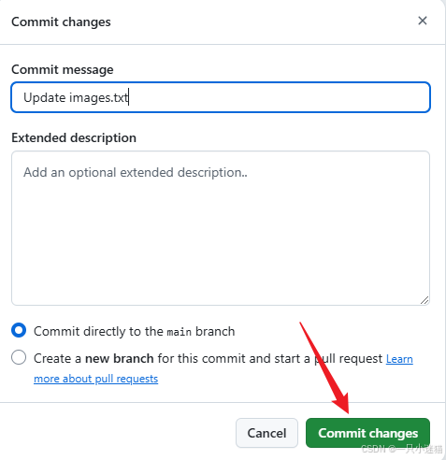Click the Commit message field label
This screenshot has width=446, height=460.
(x=63, y=69)
